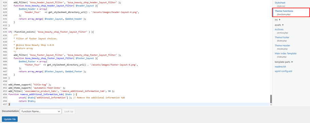
Task: Open the Function Name documentation dropdown
Action: click(x=41, y=111)
